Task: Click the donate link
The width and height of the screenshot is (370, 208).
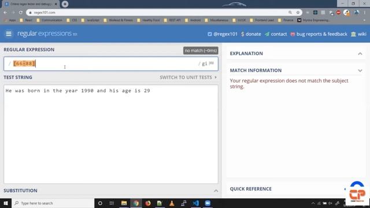Action: 251,34
